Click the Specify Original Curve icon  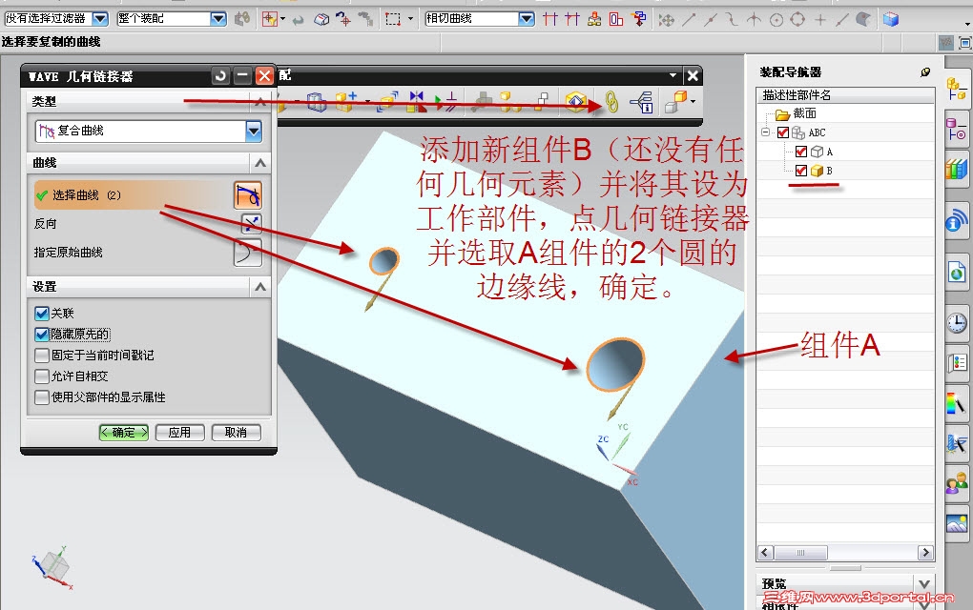point(248,253)
